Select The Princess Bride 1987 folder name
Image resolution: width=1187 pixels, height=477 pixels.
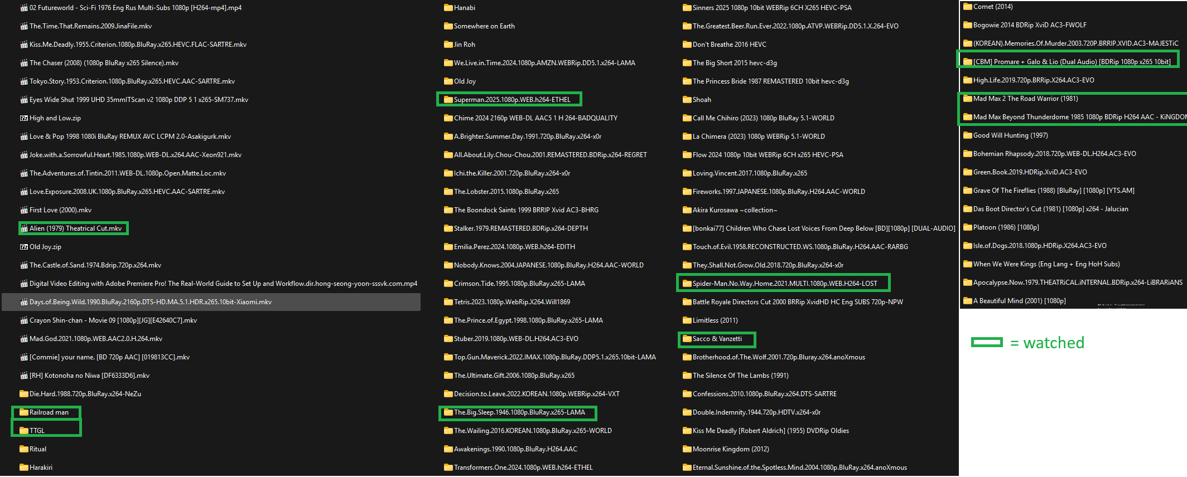tap(771, 81)
